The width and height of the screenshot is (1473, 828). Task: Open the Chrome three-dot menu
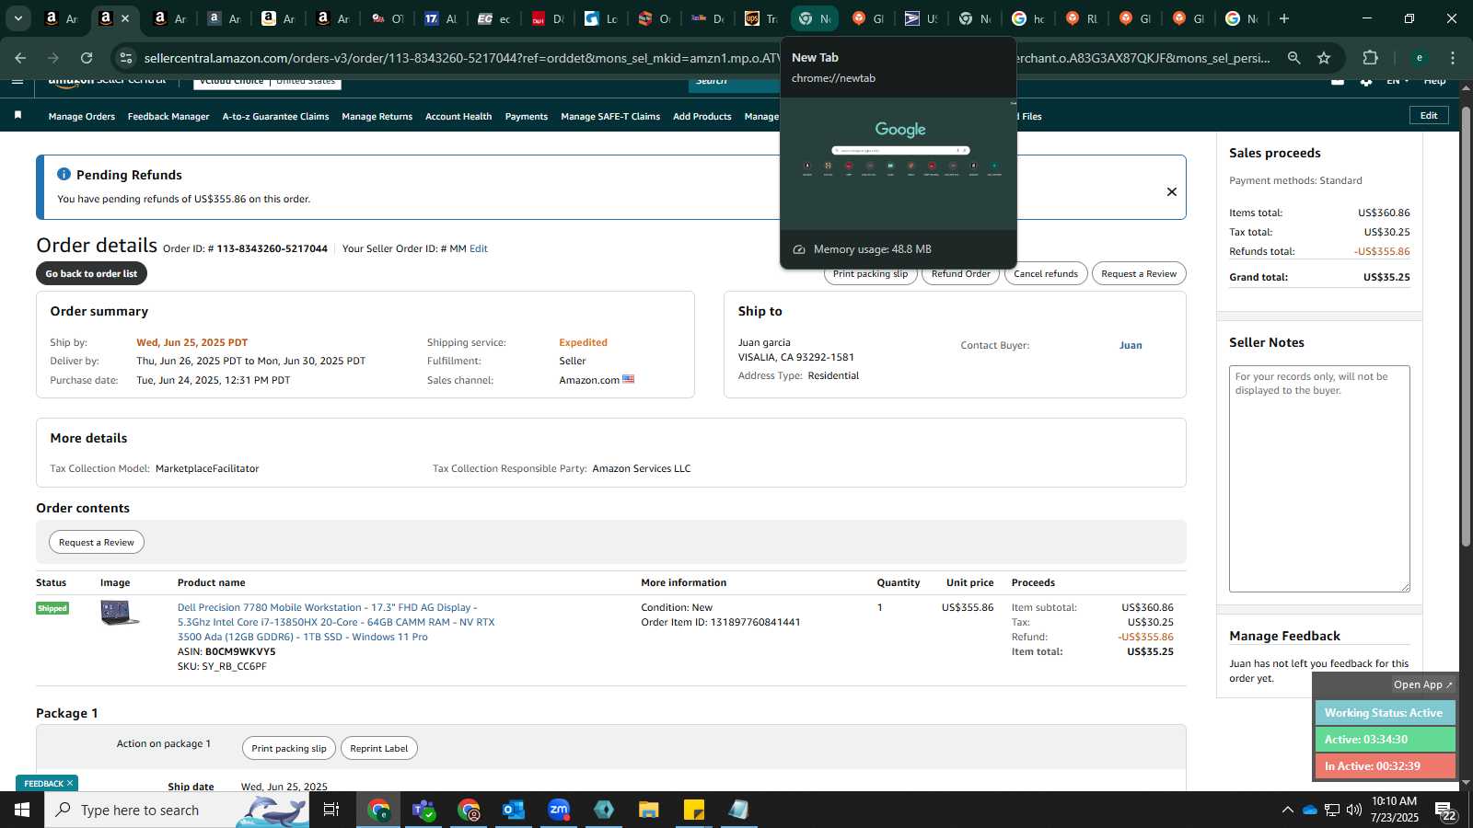point(1453,58)
